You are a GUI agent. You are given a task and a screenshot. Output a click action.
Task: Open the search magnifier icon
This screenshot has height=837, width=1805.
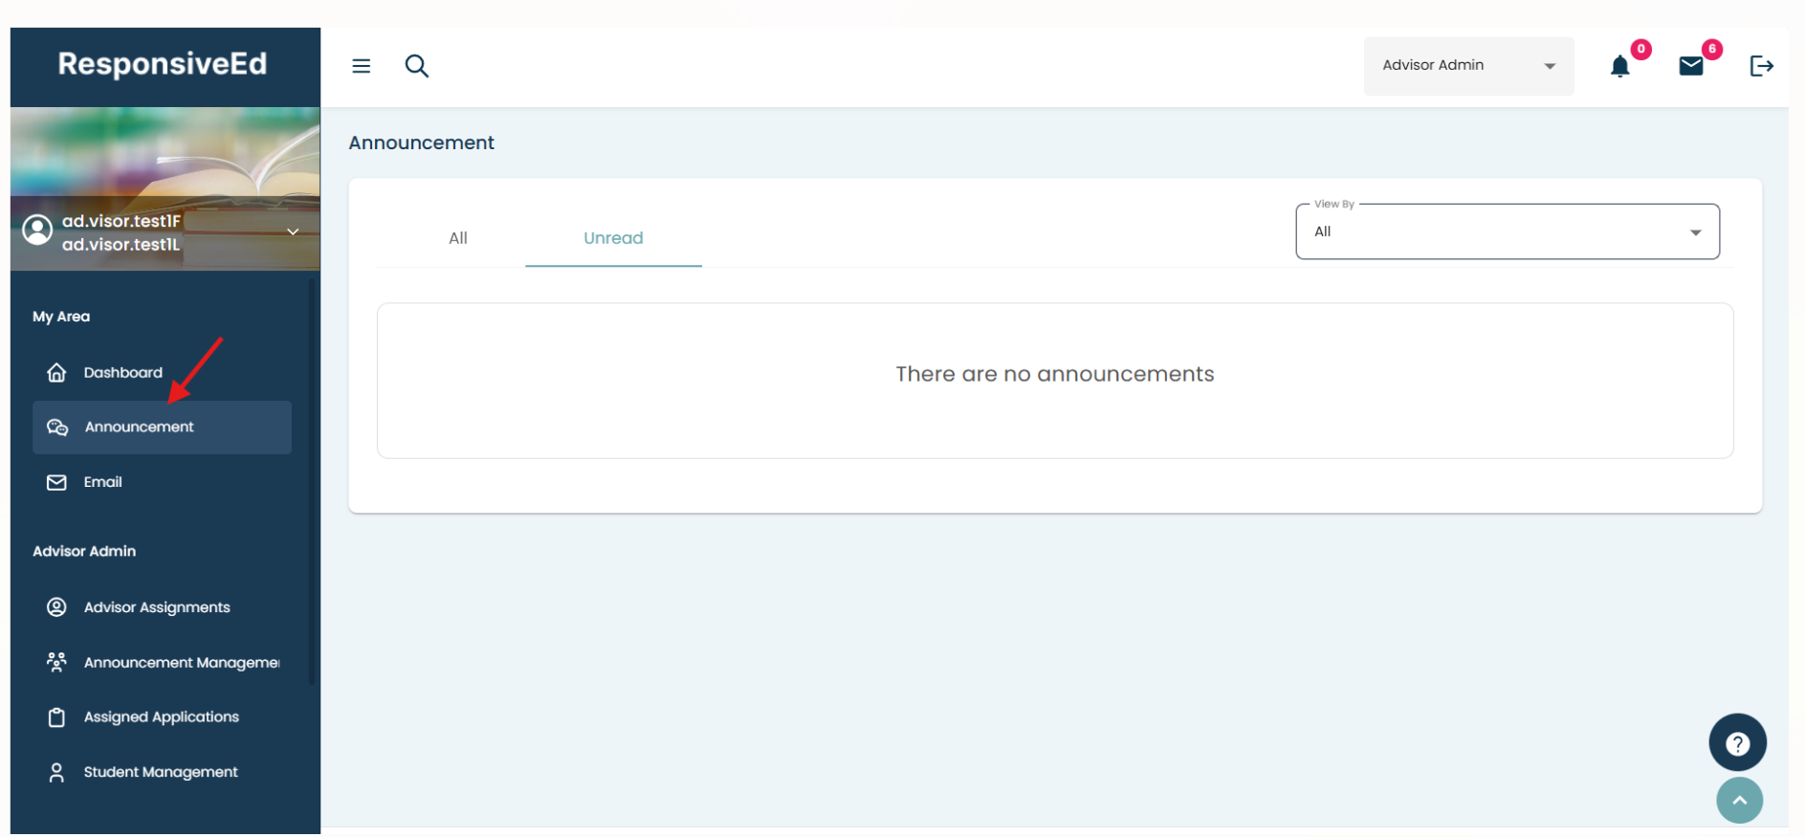click(416, 66)
